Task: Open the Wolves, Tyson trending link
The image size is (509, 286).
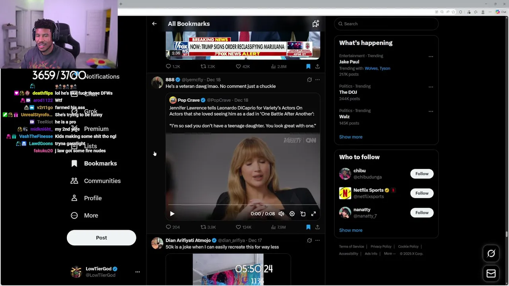Action: pyautogui.click(x=377, y=68)
